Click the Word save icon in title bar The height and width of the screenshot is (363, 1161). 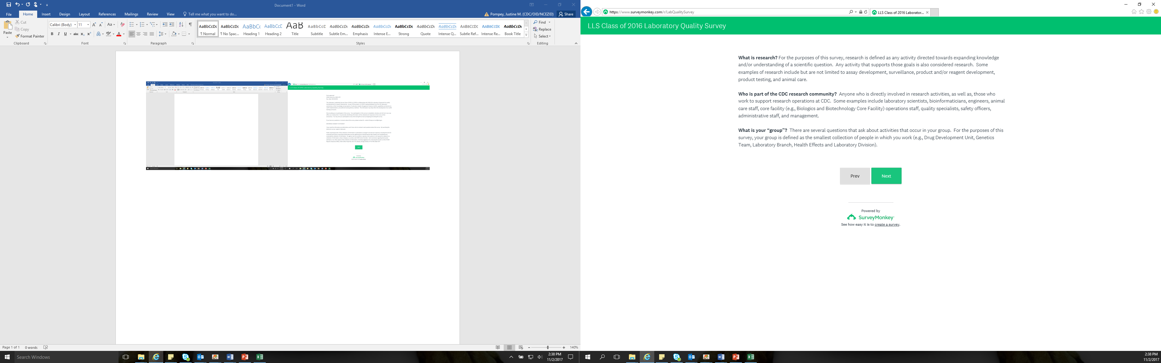click(x=8, y=5)
